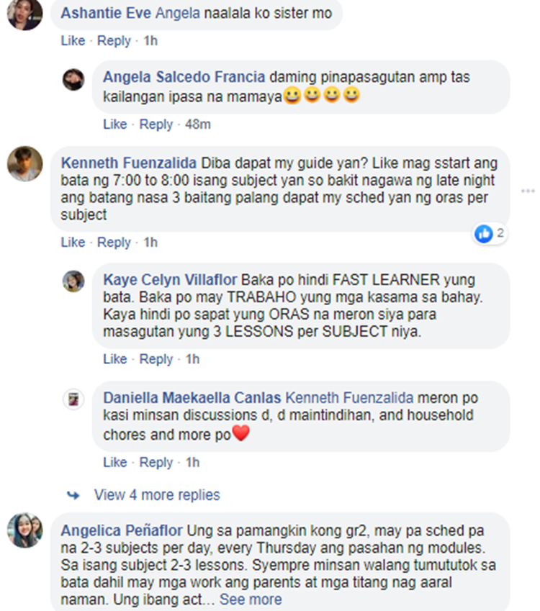Open the 48m timestamp on Angela's reply
This screenshot has height=611, width=540.
pyautogui.click(x=198, y=125)
